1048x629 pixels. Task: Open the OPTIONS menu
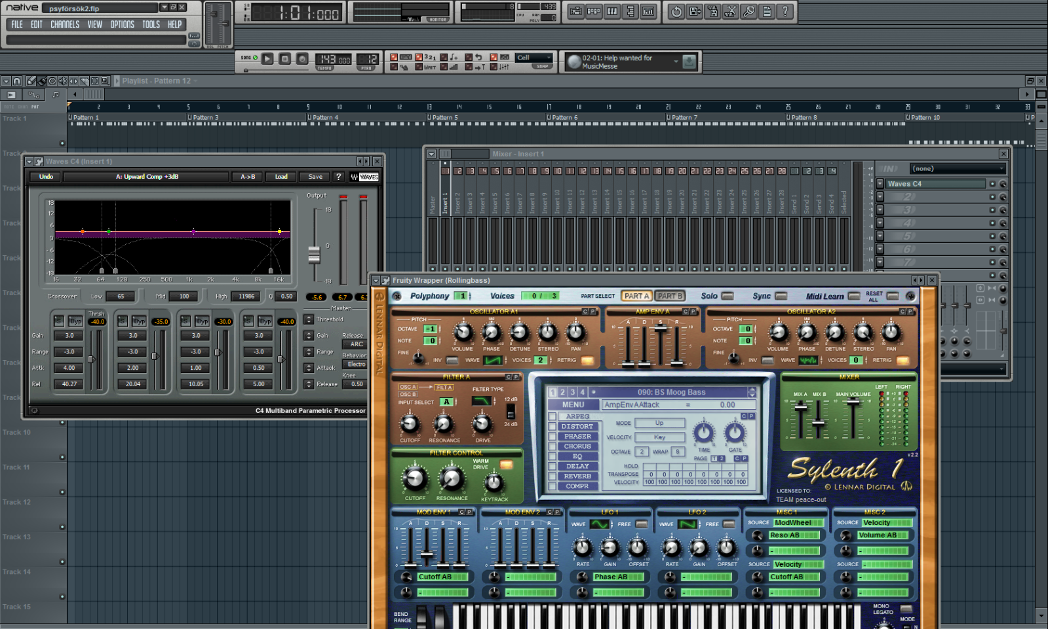pos(122,25)
